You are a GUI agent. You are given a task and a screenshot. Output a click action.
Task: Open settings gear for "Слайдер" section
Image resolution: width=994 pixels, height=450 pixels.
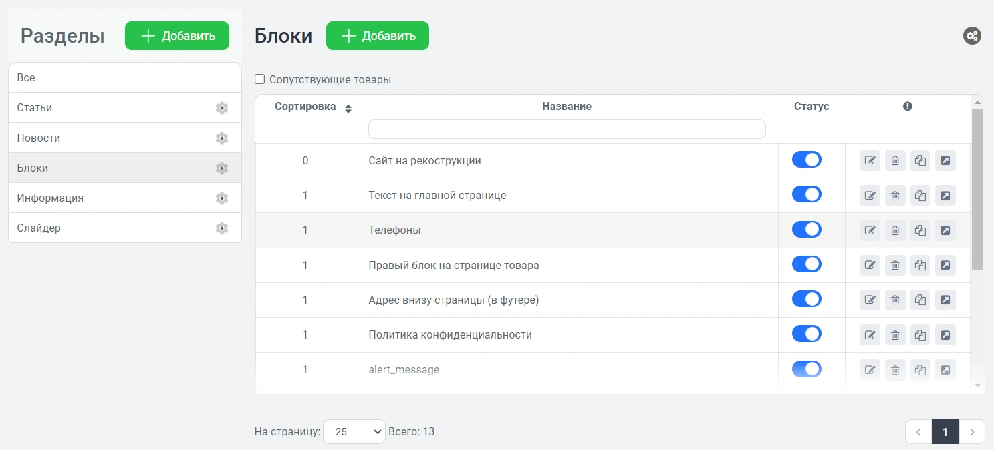tap(222, 228)
